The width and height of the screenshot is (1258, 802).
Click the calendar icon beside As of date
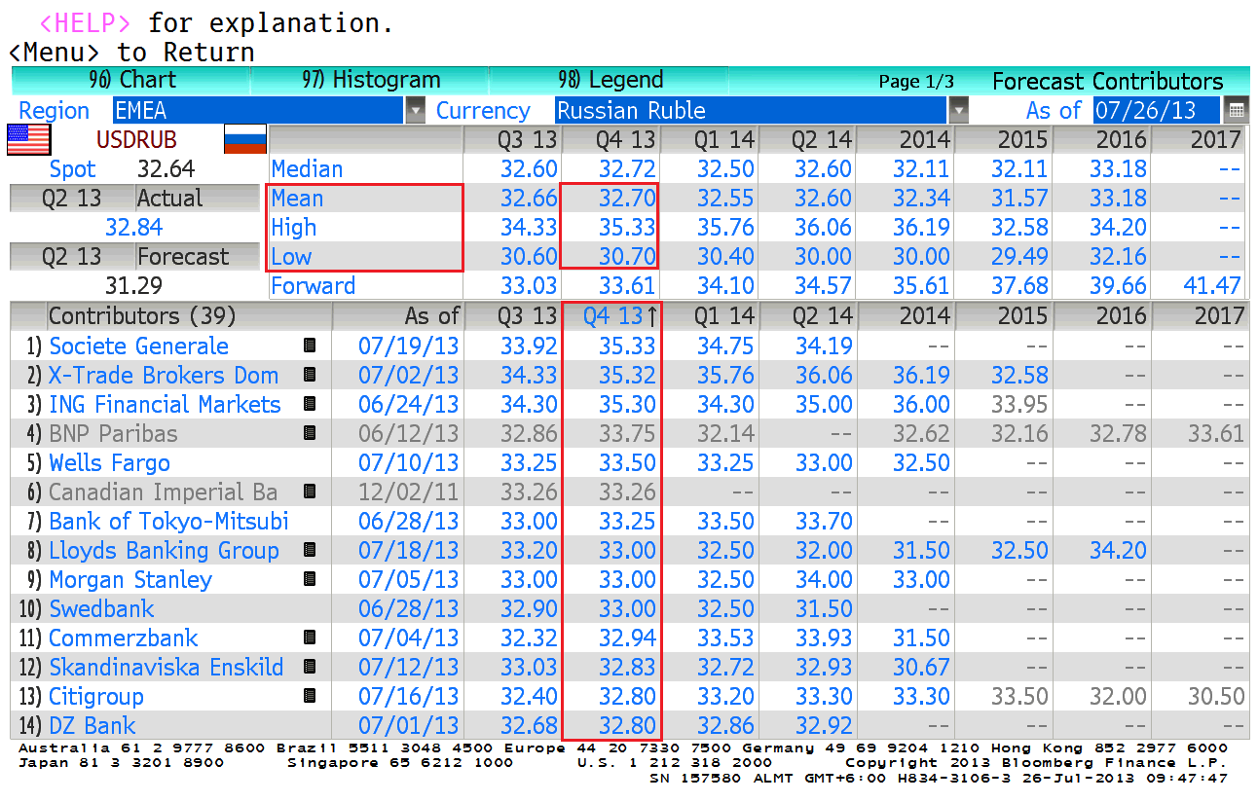(1237, 110)
